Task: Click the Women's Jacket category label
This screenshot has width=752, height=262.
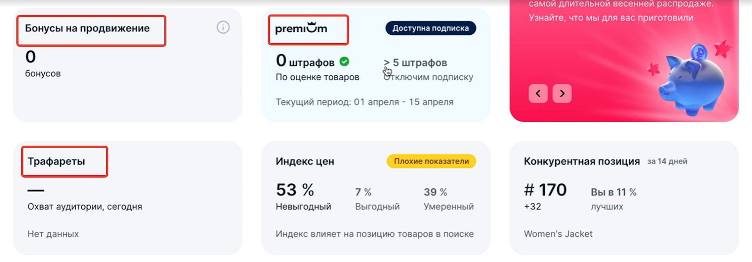Action: (x=558, y=234)
